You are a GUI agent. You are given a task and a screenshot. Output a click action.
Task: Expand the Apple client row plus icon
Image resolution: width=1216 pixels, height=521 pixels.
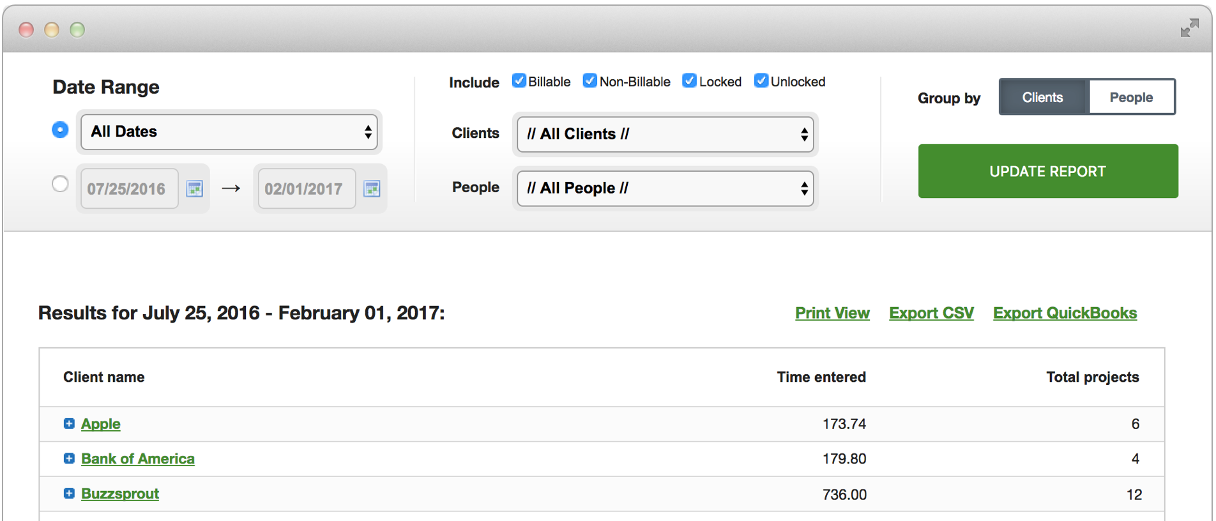[69, 424]
